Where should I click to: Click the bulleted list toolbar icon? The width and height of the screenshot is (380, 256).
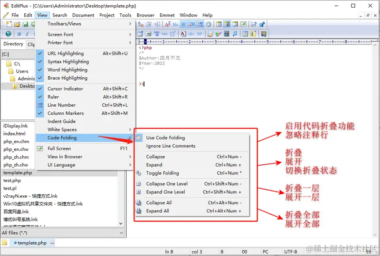click(x=173, y=34)
